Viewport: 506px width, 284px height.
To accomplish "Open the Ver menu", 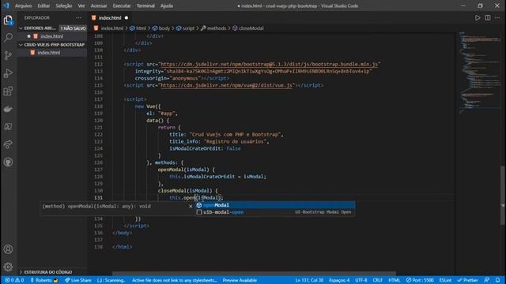I will point(81,6).
